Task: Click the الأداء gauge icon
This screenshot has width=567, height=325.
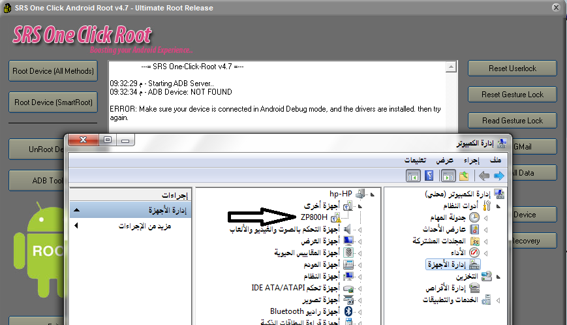Action: click(x=474, y=253)
